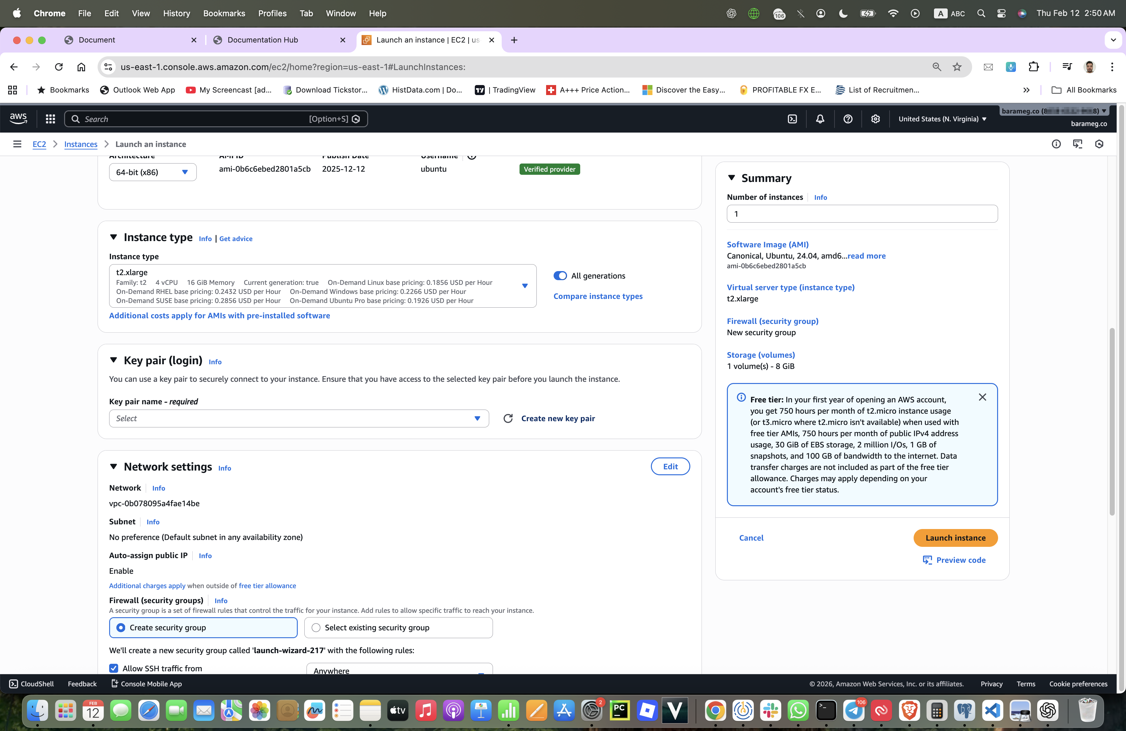Open the Key pair name Select dropdown
This screenshot has height=731, width=1126.
point(298,418)
